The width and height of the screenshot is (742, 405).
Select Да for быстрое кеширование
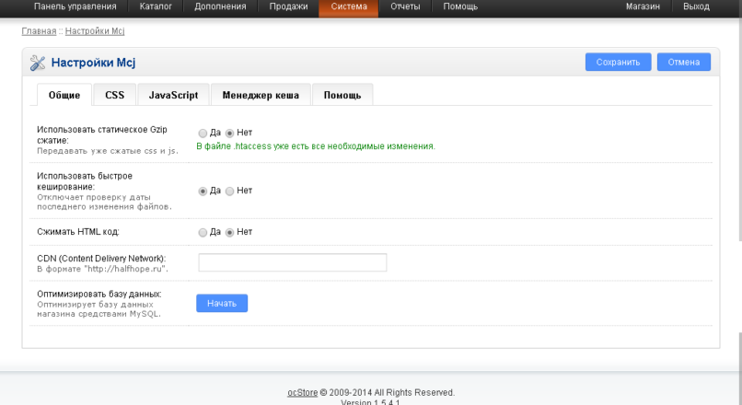(203, 191)
